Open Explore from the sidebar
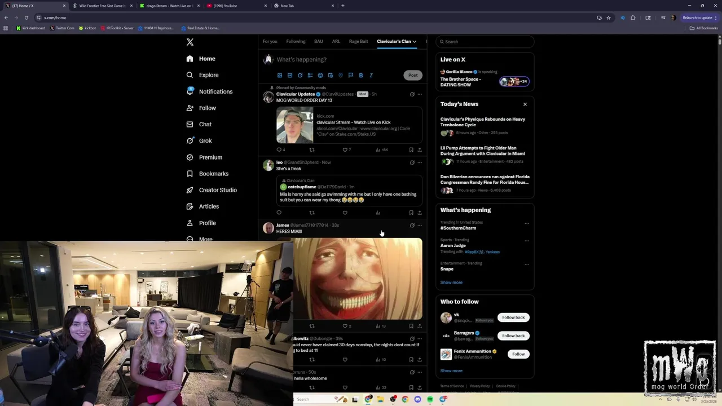This screenshot has width=722, height=406. point(202,75)
